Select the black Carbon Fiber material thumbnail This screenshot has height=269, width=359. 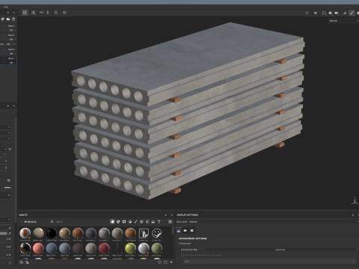(x=52, y=233)
